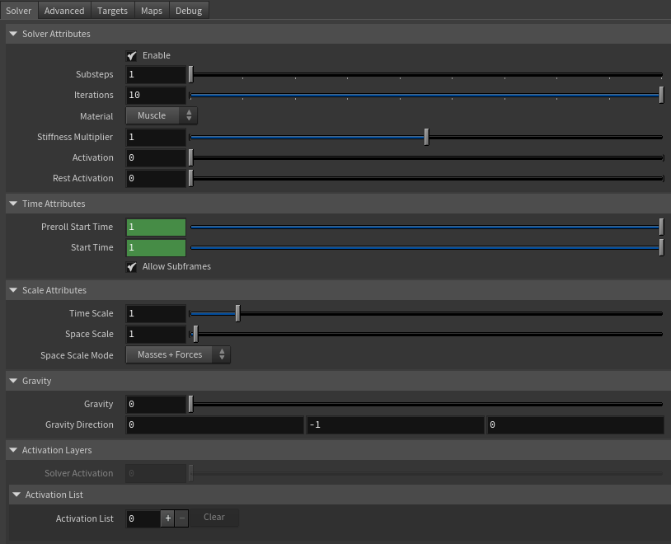Click the Activation slider handle

[x=191, y=157]
